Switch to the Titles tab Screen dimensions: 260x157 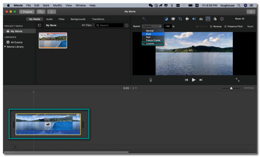tap(62, 19)
